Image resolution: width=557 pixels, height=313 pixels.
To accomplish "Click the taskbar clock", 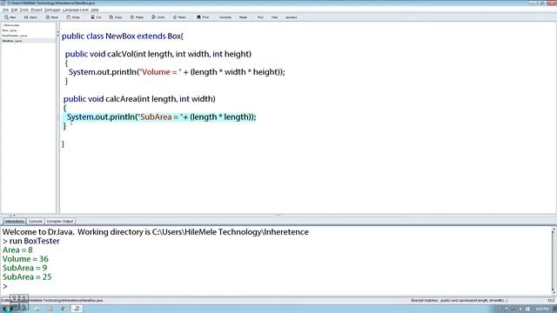I will point(542,310).
